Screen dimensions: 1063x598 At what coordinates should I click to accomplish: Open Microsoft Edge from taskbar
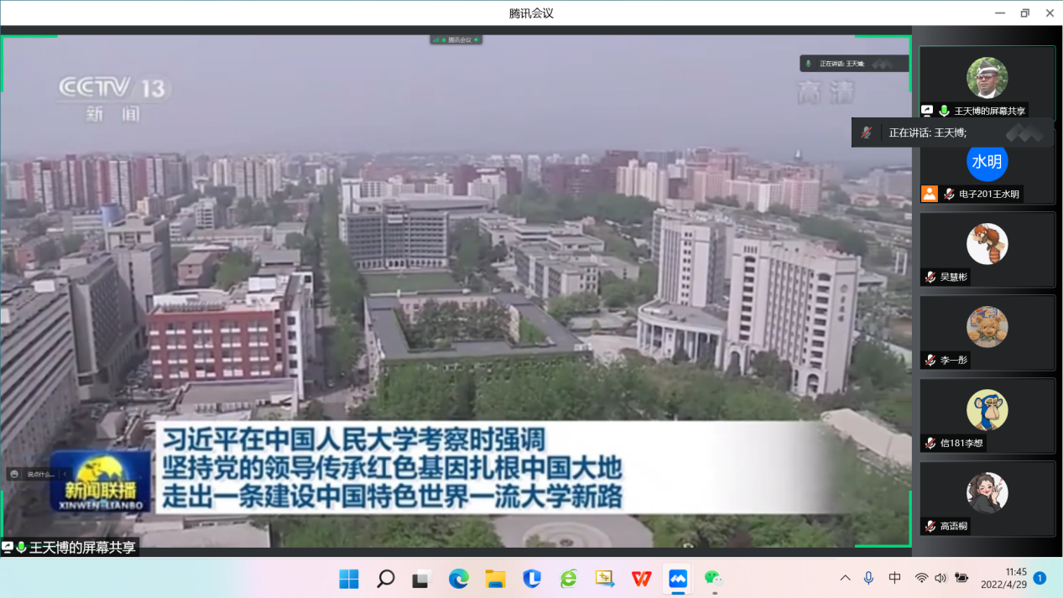[x=458, y=579]
